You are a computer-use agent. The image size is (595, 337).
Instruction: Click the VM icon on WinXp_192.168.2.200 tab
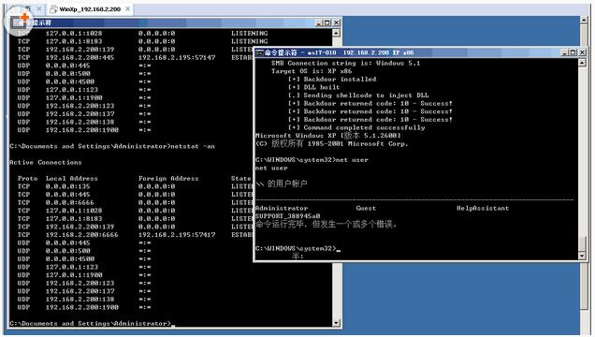pyautogui.click(x=53, y=9)
